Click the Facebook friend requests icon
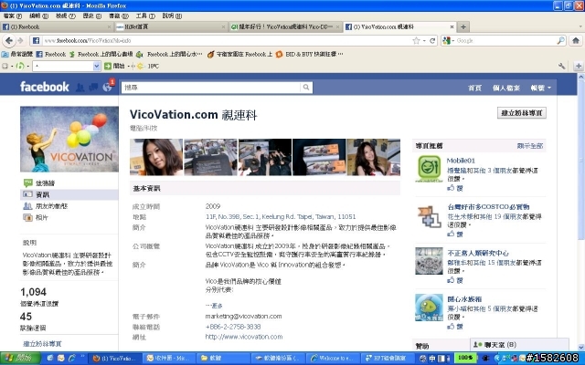585x365 pixels. 80,88
